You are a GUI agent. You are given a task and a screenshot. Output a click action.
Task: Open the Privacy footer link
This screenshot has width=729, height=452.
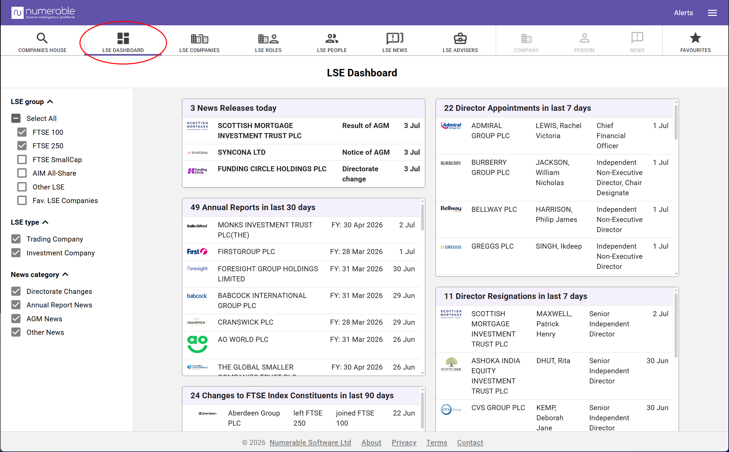(x=404, y=443)
